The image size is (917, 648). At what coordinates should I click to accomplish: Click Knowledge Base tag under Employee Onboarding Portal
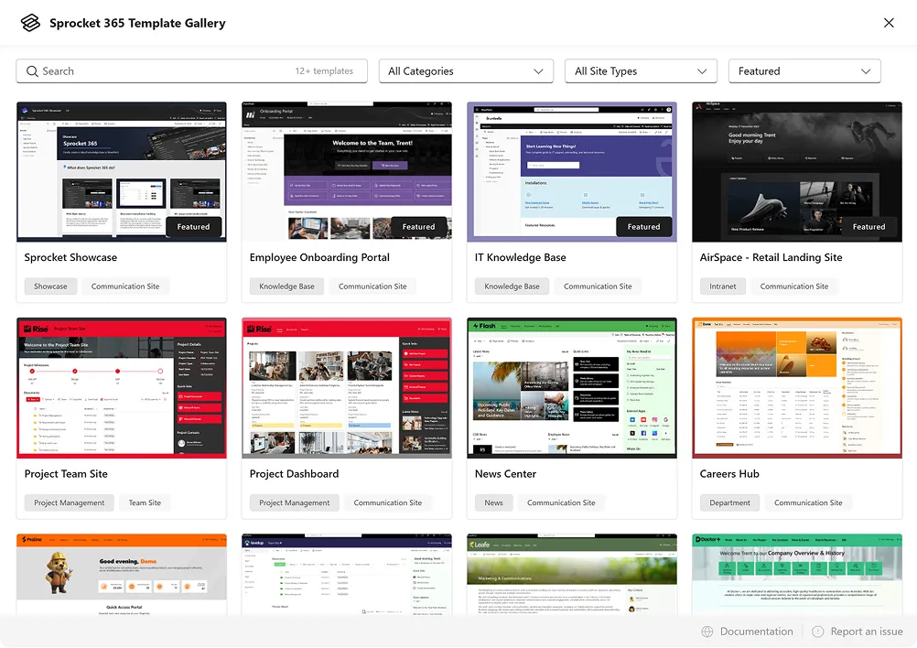click(286, 286)
